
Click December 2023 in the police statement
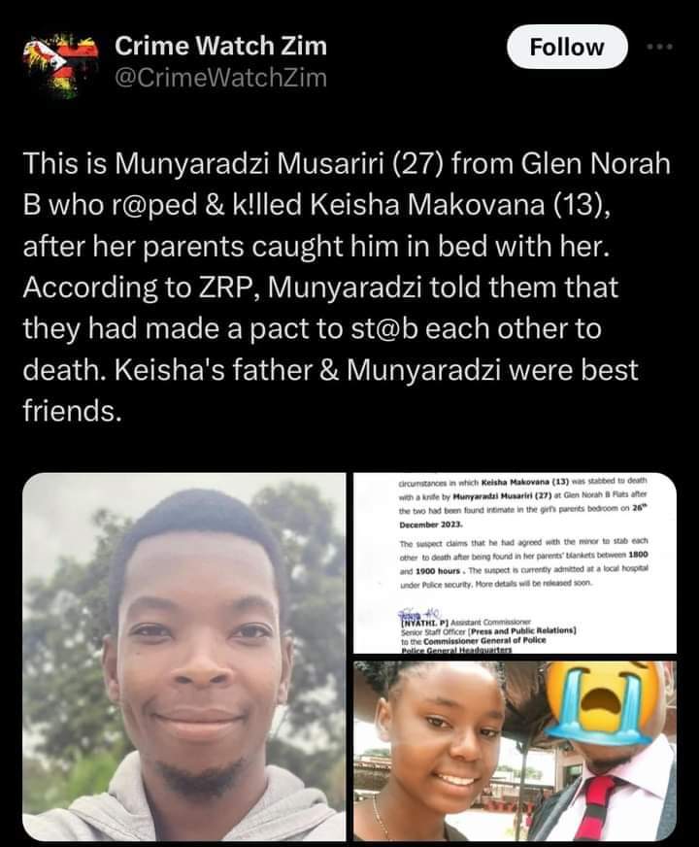click(431, 525)
